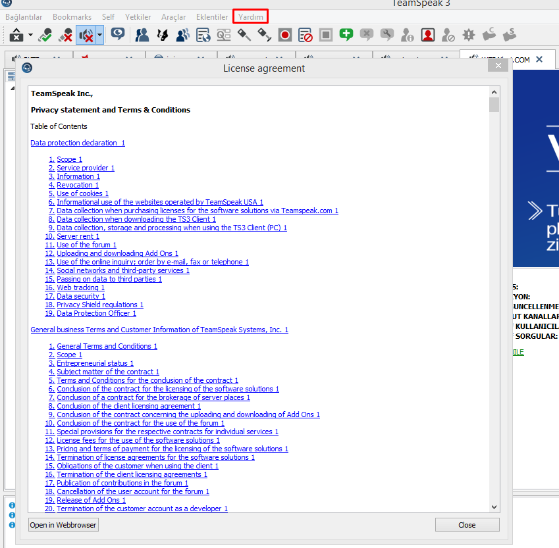Open the document with globe toolbar icon
Image resolution: width=559 pixels, height=548 pixels.
pos(203,35)
